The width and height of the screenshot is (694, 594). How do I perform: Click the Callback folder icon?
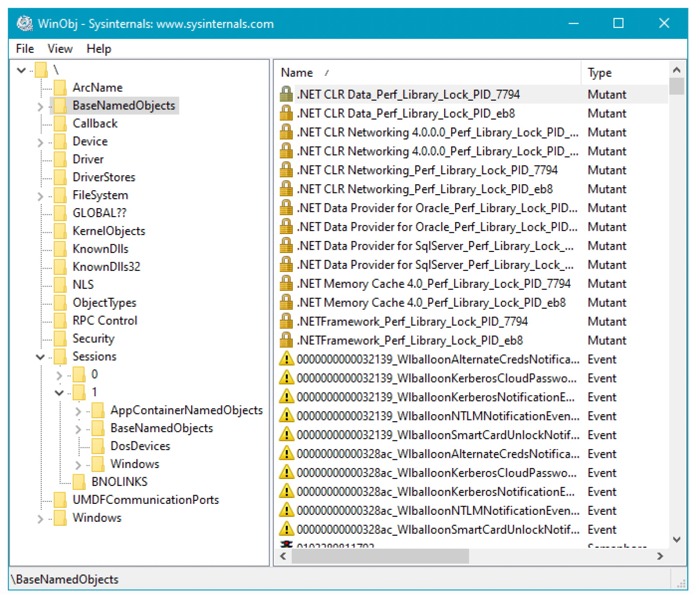coord(60,123)
